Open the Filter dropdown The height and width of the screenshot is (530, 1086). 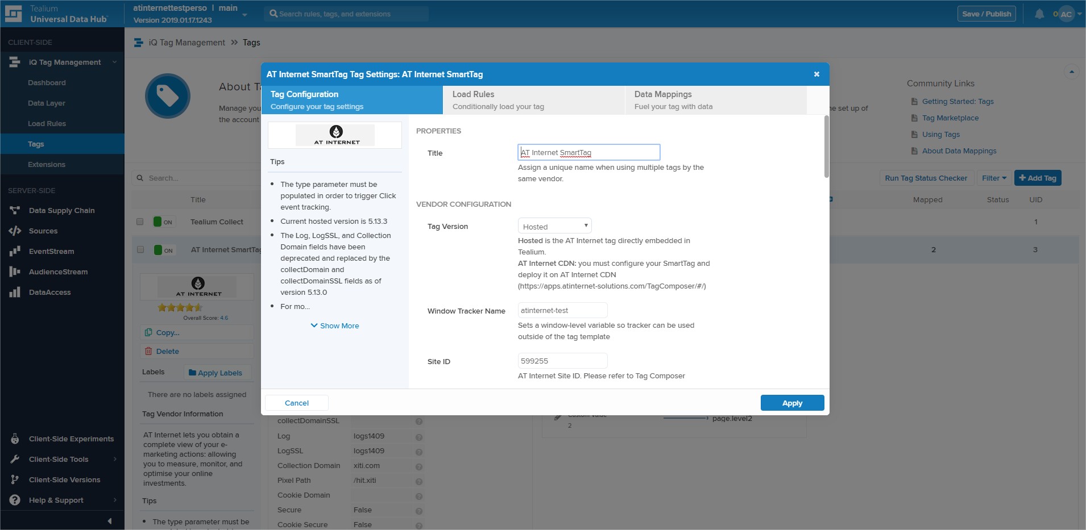(x=993, y=178)
